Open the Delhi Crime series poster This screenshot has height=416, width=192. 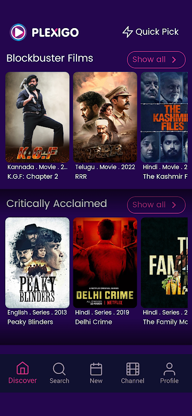coord(105,263)
